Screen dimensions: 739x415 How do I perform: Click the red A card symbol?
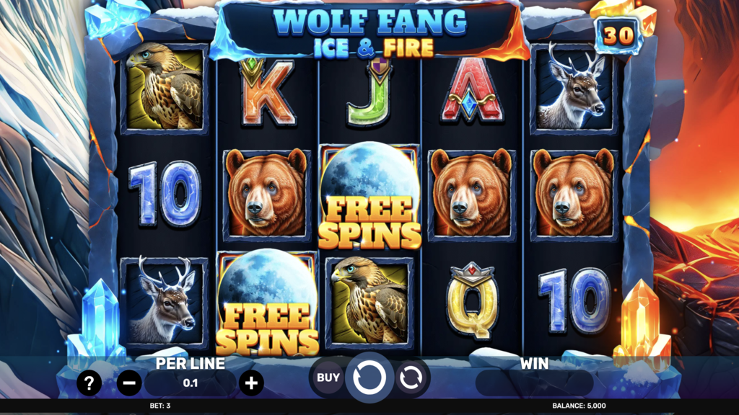471,89
